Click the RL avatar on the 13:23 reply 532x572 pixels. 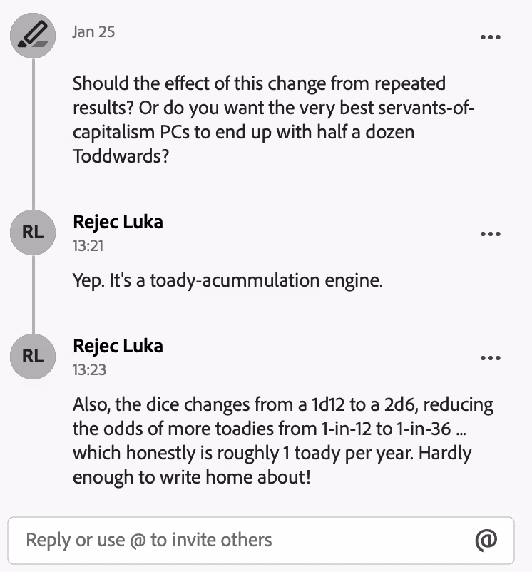click(33, 356)
